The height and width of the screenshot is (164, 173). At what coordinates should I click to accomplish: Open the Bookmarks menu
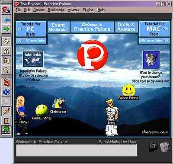pos(56,10)
